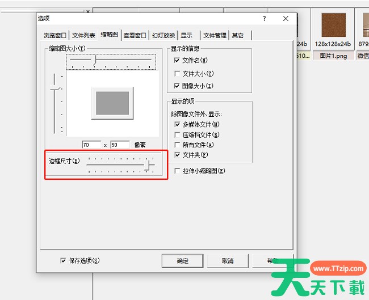The width and height of the screenshot is (369, 300).
Task: Close the left panel with small x
Action: [88, 11]
